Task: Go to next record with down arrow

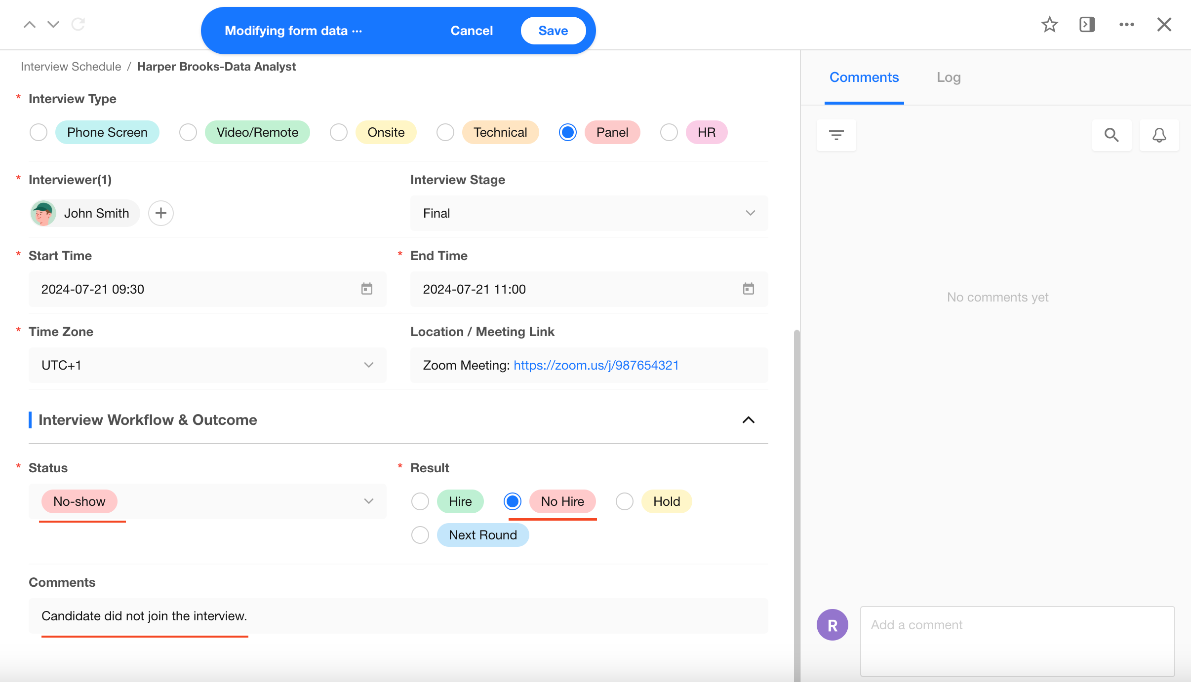Action: [x=53, y=24]
